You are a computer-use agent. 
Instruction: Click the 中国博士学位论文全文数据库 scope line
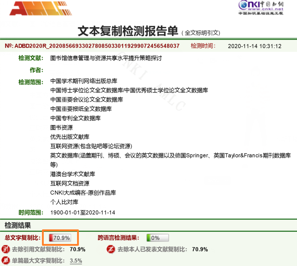click(129, 90)
